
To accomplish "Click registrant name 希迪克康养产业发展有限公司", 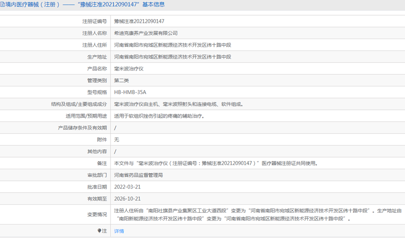I will point(146,33).
